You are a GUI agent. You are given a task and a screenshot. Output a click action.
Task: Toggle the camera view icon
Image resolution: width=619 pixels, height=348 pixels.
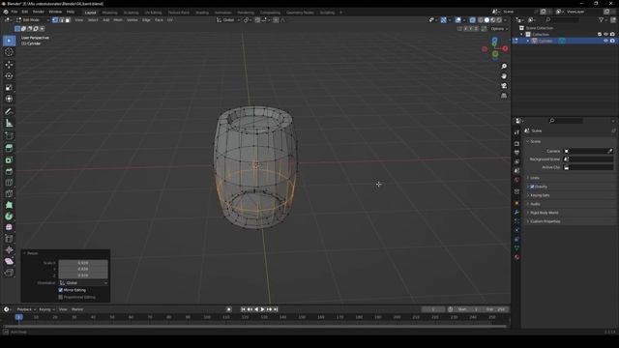click(504, 86)
